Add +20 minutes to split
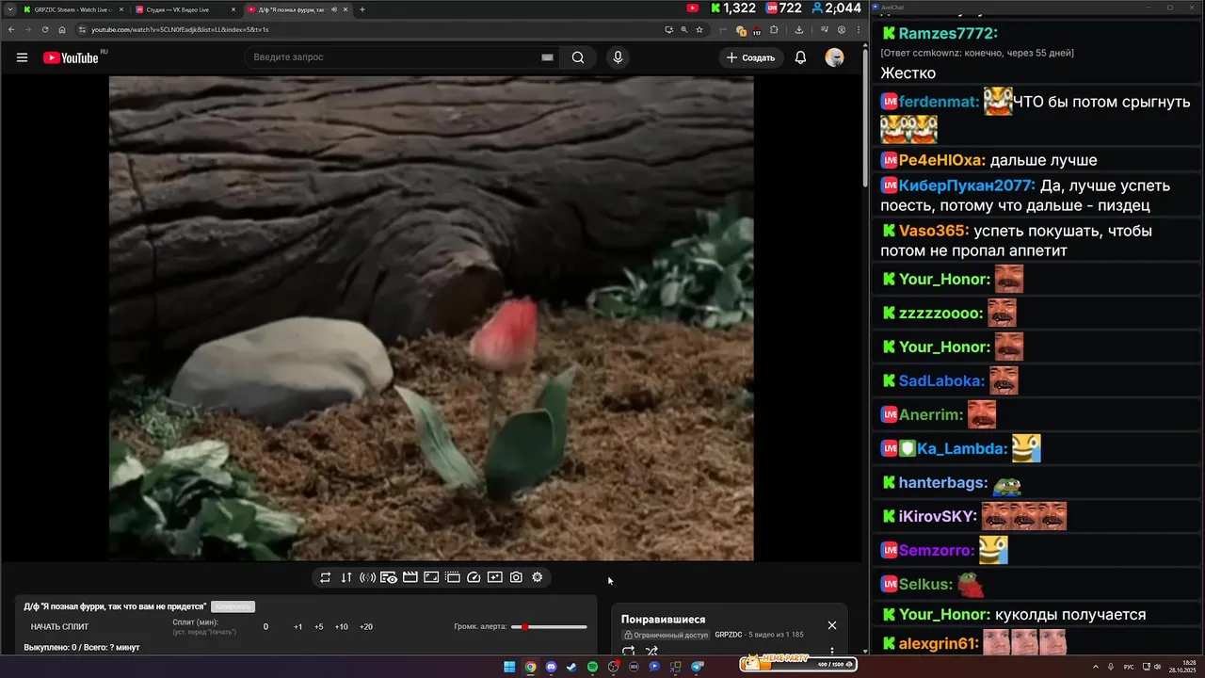 [366, 627]
